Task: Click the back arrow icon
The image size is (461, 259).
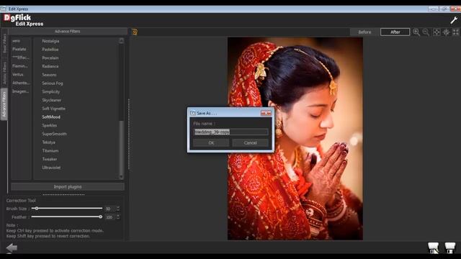Action: 12,247
